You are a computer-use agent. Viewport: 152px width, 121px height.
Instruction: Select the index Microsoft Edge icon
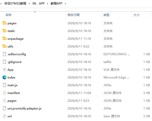[x=4, y=77]
